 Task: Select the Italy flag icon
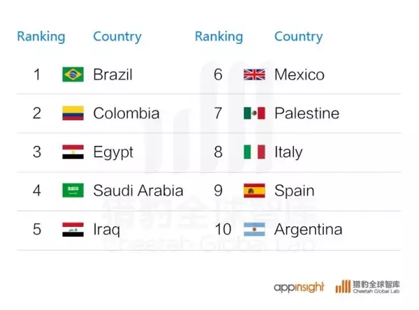click(254, 152)
